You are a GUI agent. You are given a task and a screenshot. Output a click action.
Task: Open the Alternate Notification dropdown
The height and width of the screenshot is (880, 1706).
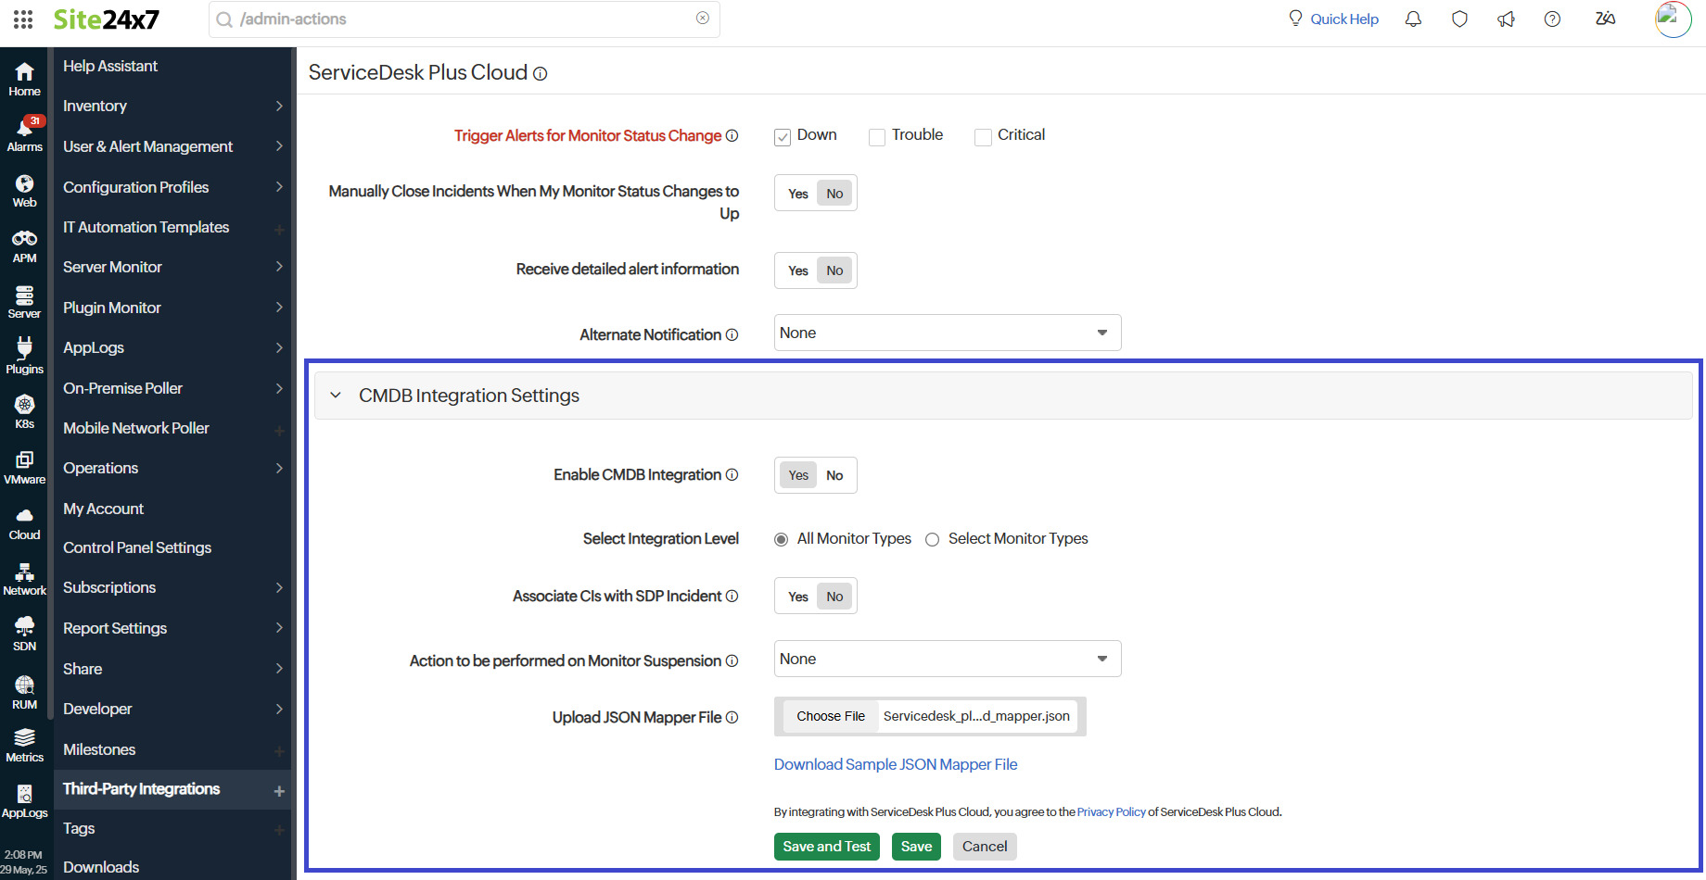pyautogui.click(x=946, y=332)
